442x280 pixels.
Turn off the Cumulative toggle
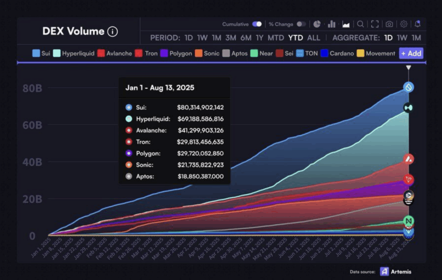(257, 24)
